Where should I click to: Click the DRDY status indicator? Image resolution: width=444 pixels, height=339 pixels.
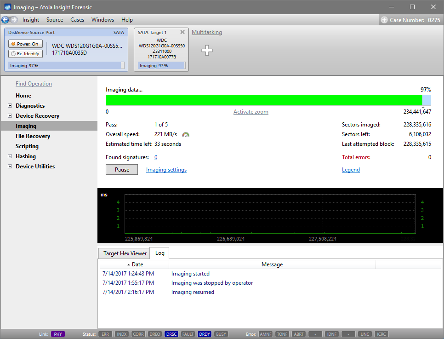(x=205, y=334)
